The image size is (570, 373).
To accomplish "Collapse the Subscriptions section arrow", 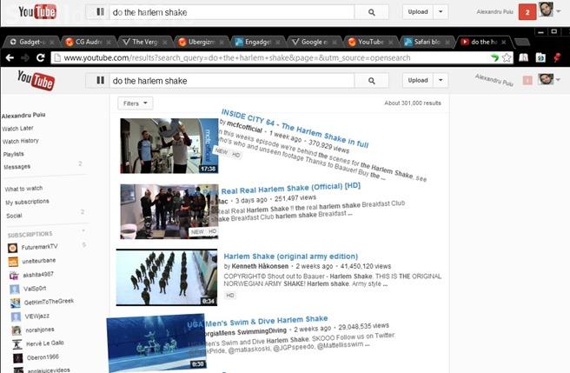I will point(83,233).
